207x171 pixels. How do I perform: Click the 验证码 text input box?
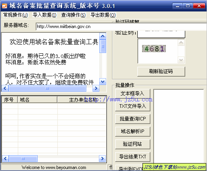[x=161, y=34]
